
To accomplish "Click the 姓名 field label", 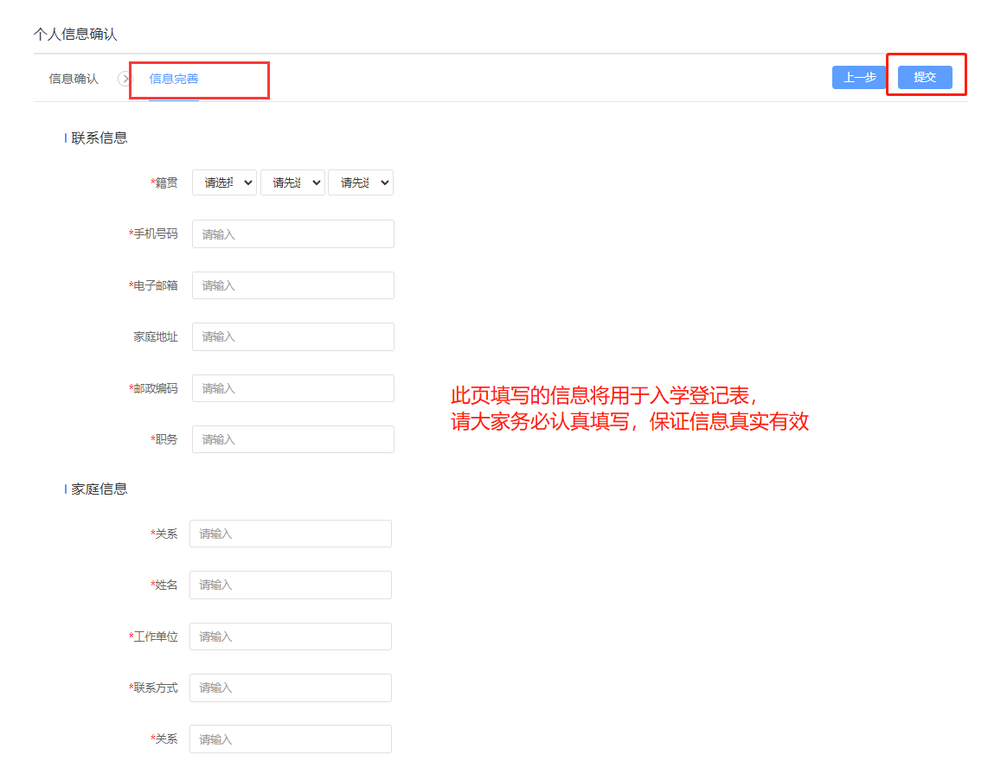I will [x=164, y=585].
